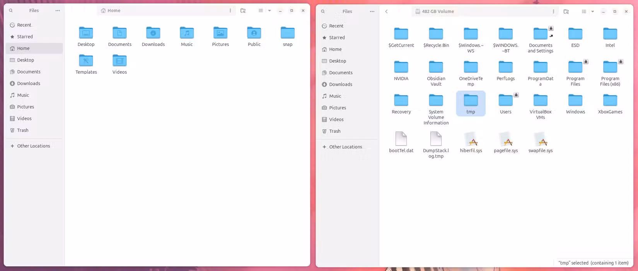Select $Windows.~WS folder
The image size is (638, 271).
point(471,40)
